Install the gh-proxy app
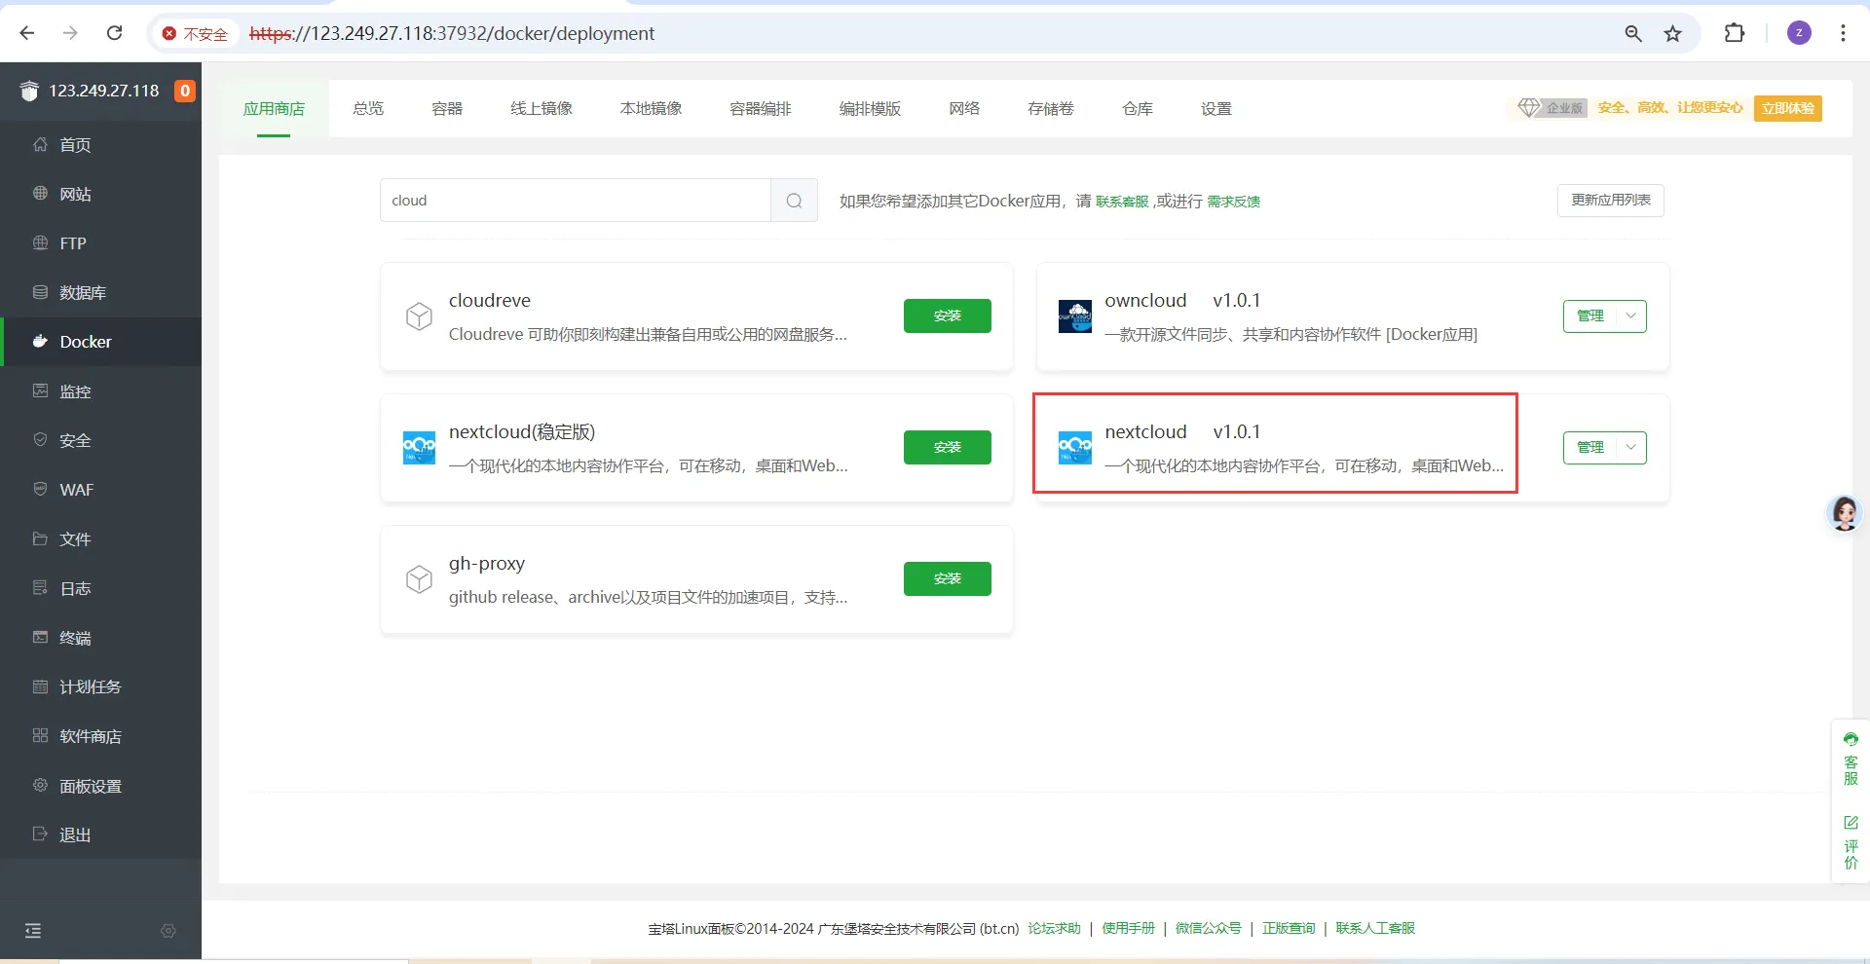 (948, 579)
